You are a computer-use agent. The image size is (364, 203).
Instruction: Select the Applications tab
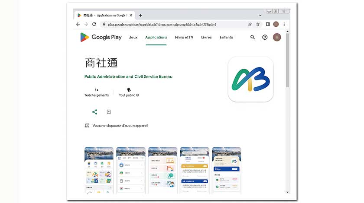pos(156,37)
